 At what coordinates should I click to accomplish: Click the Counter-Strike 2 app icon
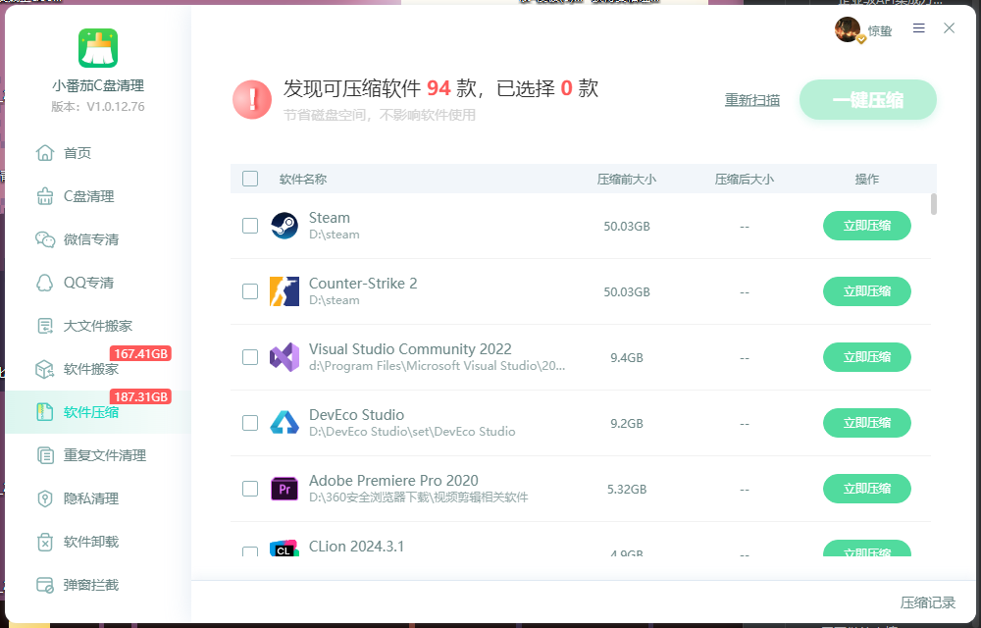(x=284, y=290)
